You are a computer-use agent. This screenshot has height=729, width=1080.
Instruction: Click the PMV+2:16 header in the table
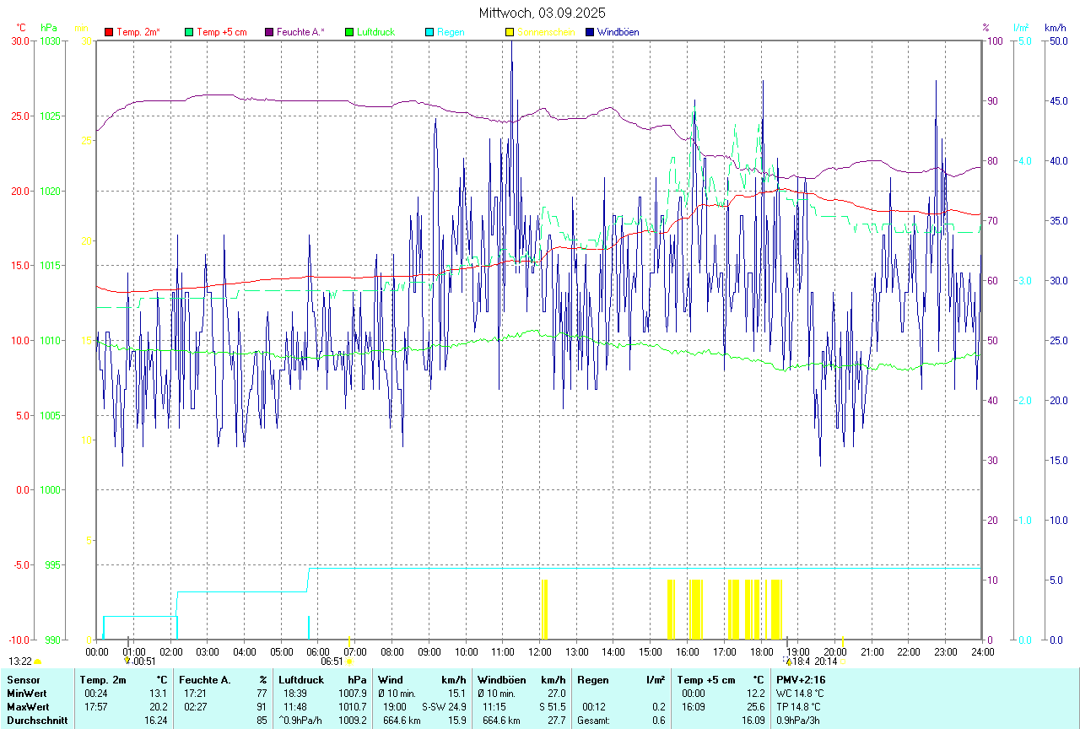[x=801, y=679]
